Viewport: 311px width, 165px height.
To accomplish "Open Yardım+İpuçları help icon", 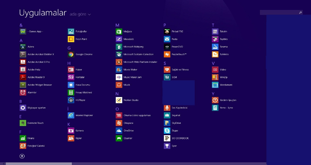I will pyautogui.click(x=215, y=100).
